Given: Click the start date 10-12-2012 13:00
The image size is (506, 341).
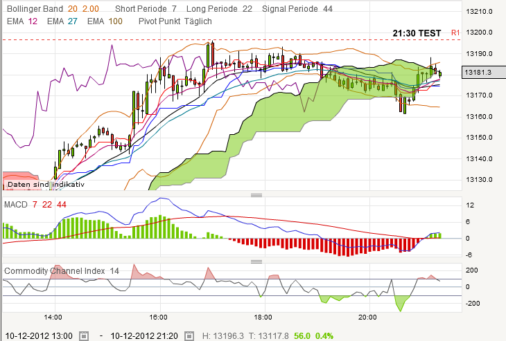Looking at the screenshot, I should [x=39, y=336].
